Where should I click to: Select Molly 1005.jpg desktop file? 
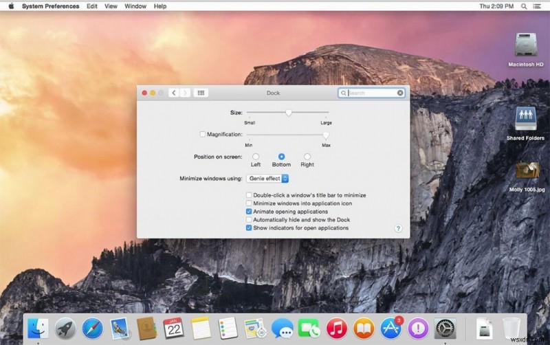527,170
